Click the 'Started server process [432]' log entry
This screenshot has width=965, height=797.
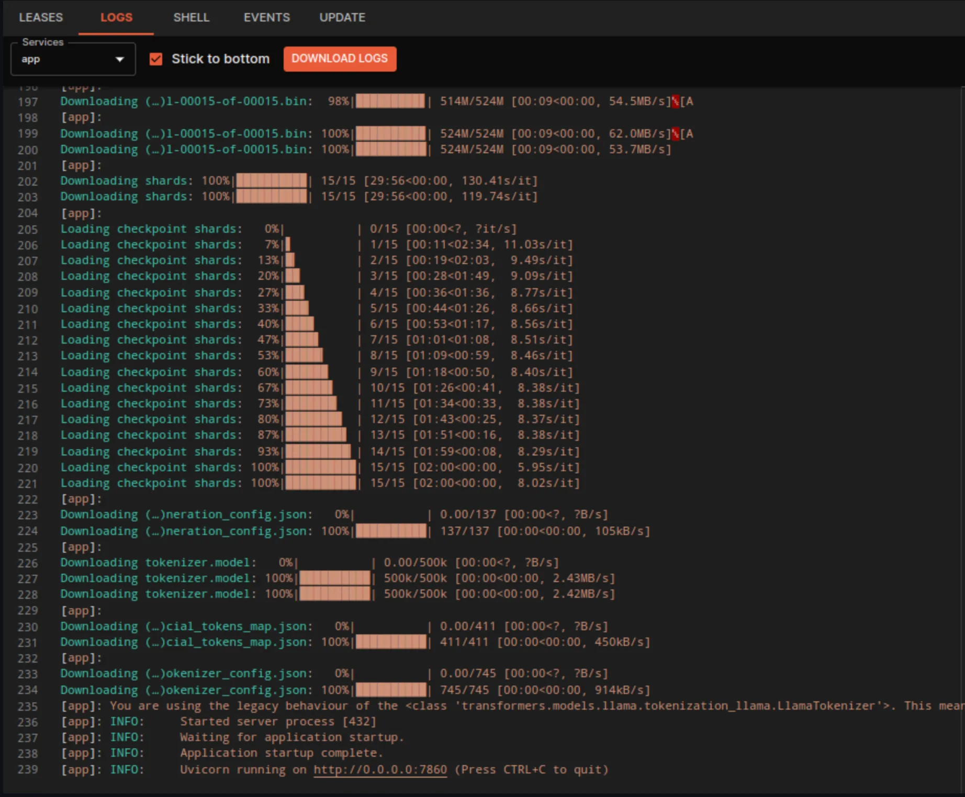[x=278, y=722]
